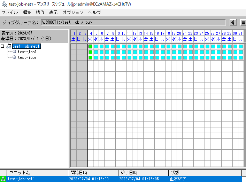
Task: Click the black square toolbar button
Action: (x=243, y=23)
